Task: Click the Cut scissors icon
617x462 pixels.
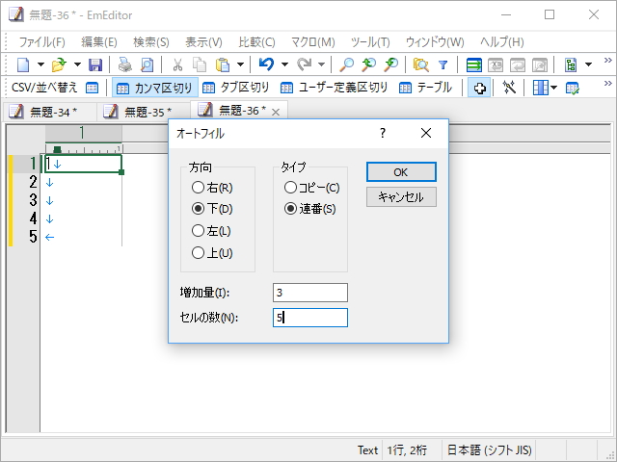Action: 177,64
